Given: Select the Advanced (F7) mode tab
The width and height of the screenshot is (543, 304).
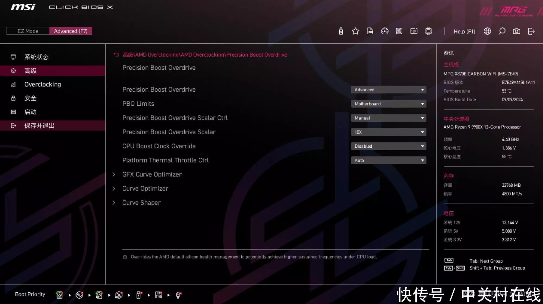Looking at the screenshot, I should [x=71, y=31].
